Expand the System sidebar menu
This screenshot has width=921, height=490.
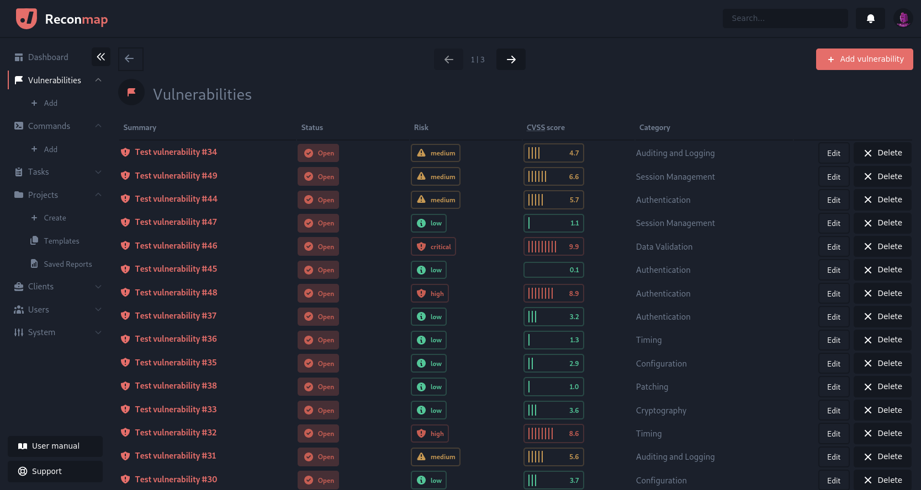(98, 332)
